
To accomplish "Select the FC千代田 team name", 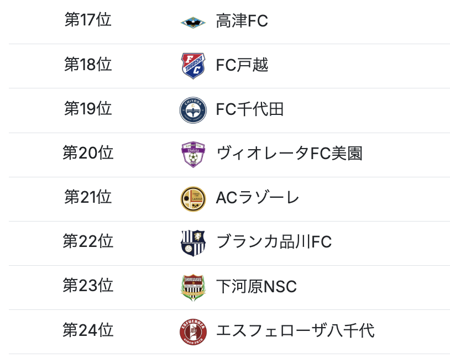I will (250, 110).
